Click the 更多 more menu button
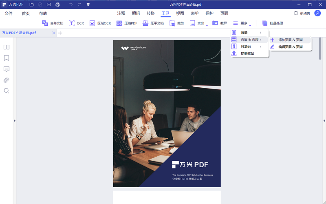 (x=240, y=23)
